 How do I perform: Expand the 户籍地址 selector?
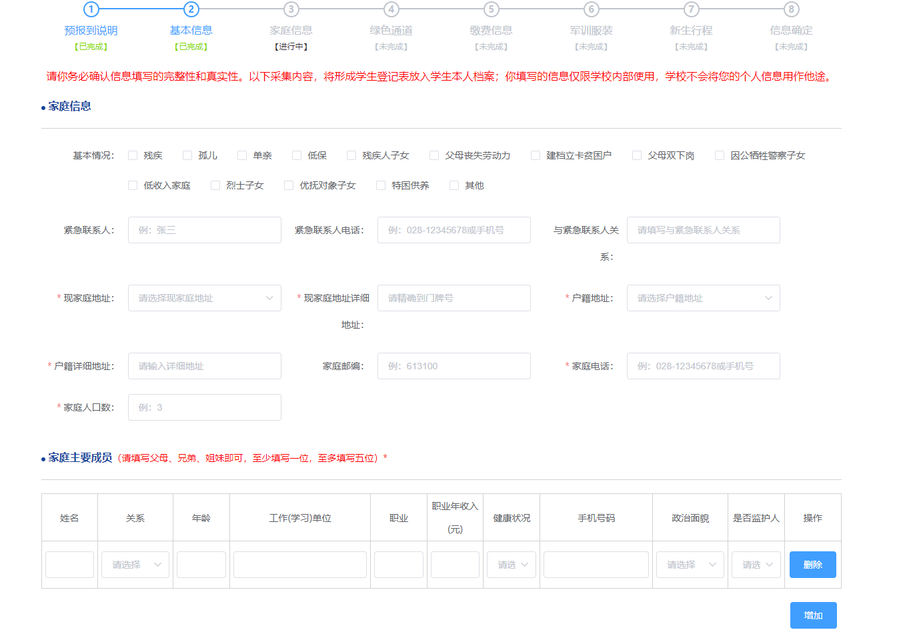(703, 298)
